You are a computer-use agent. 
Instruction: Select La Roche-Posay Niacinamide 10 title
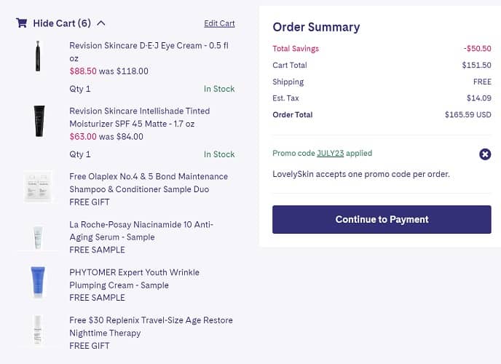(x=141, y=231)
